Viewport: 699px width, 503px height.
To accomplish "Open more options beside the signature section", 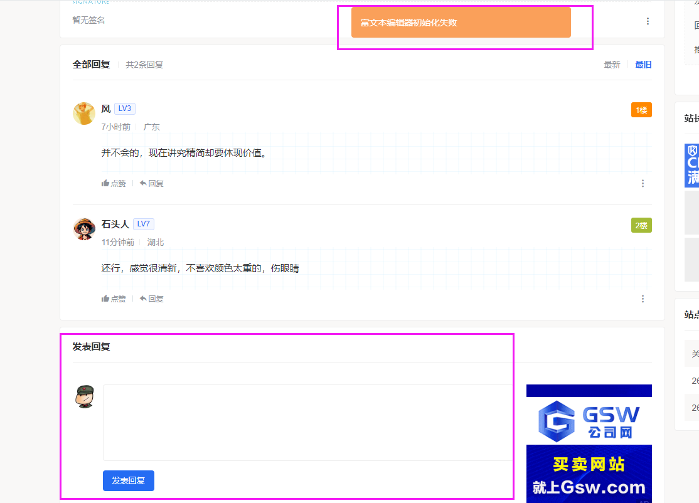I will 648,21.
